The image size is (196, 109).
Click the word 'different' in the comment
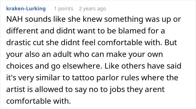[x=22, y=31]
